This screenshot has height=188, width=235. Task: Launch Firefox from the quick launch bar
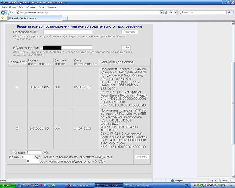29,185
